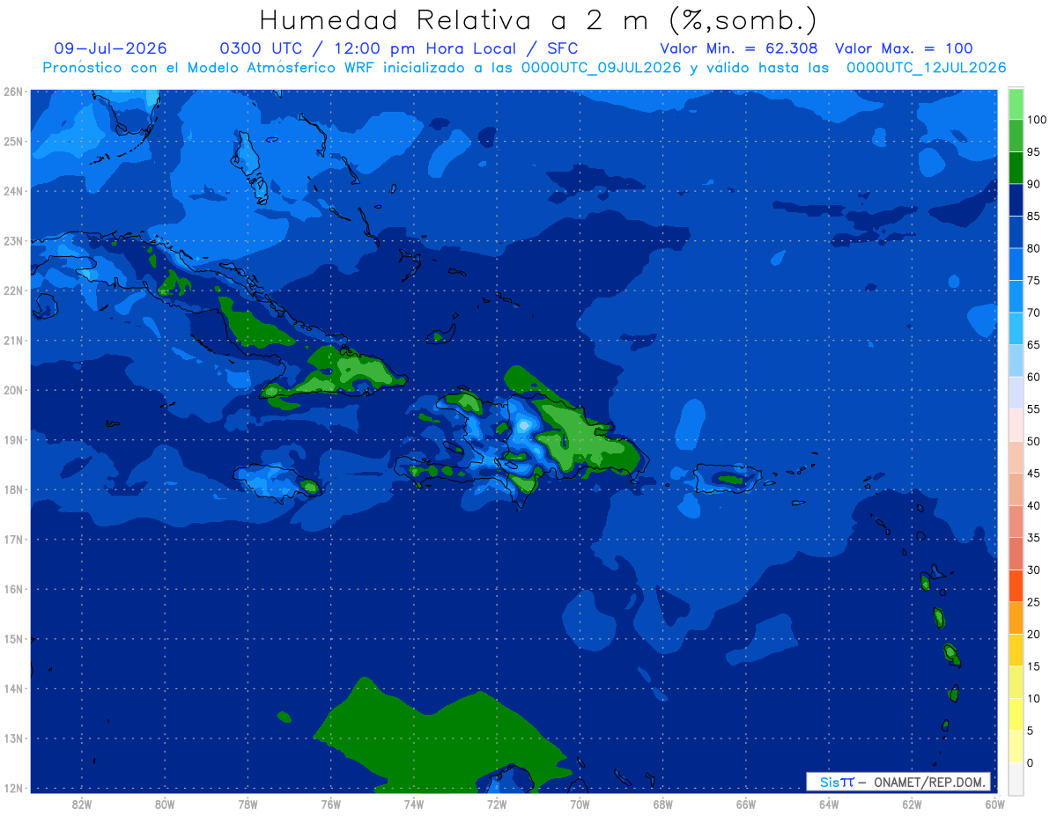1057x816 pixels.
Task: Click the '80W' longitude label
Action: 165,804
